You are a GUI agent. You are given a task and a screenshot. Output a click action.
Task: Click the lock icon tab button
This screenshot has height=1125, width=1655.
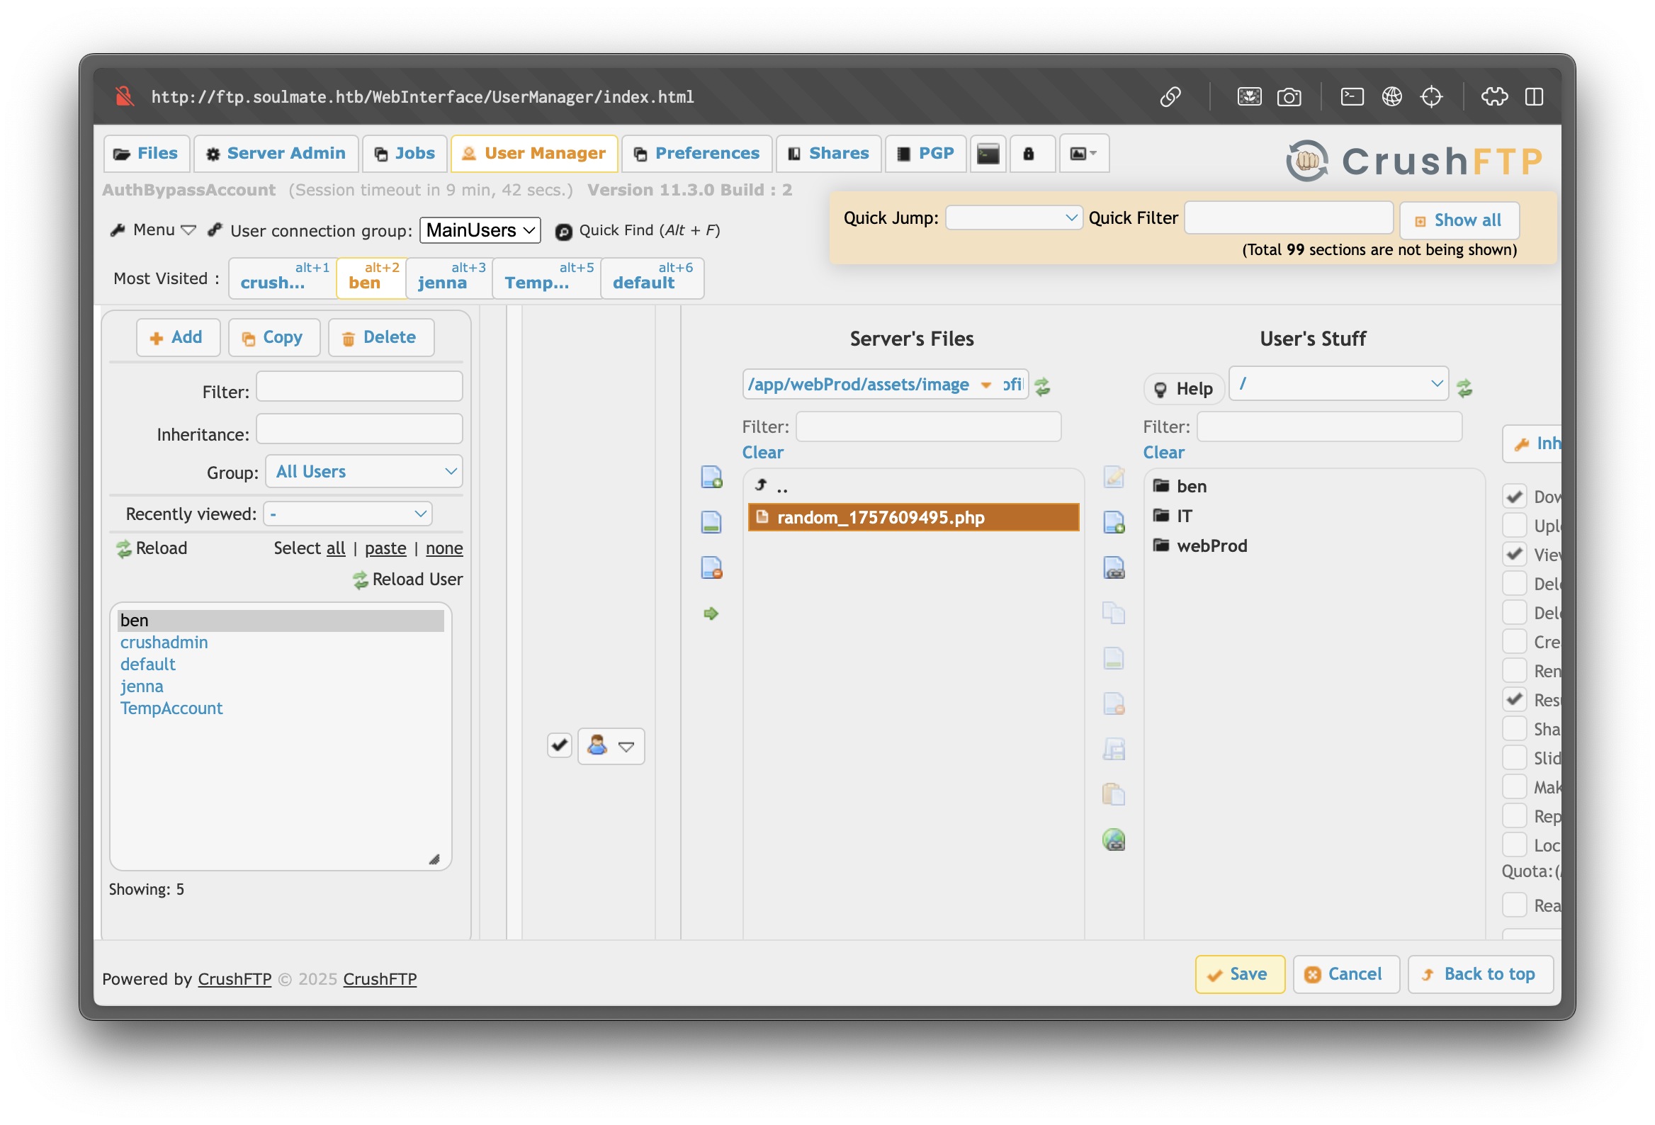click(x=1028, y=154)
